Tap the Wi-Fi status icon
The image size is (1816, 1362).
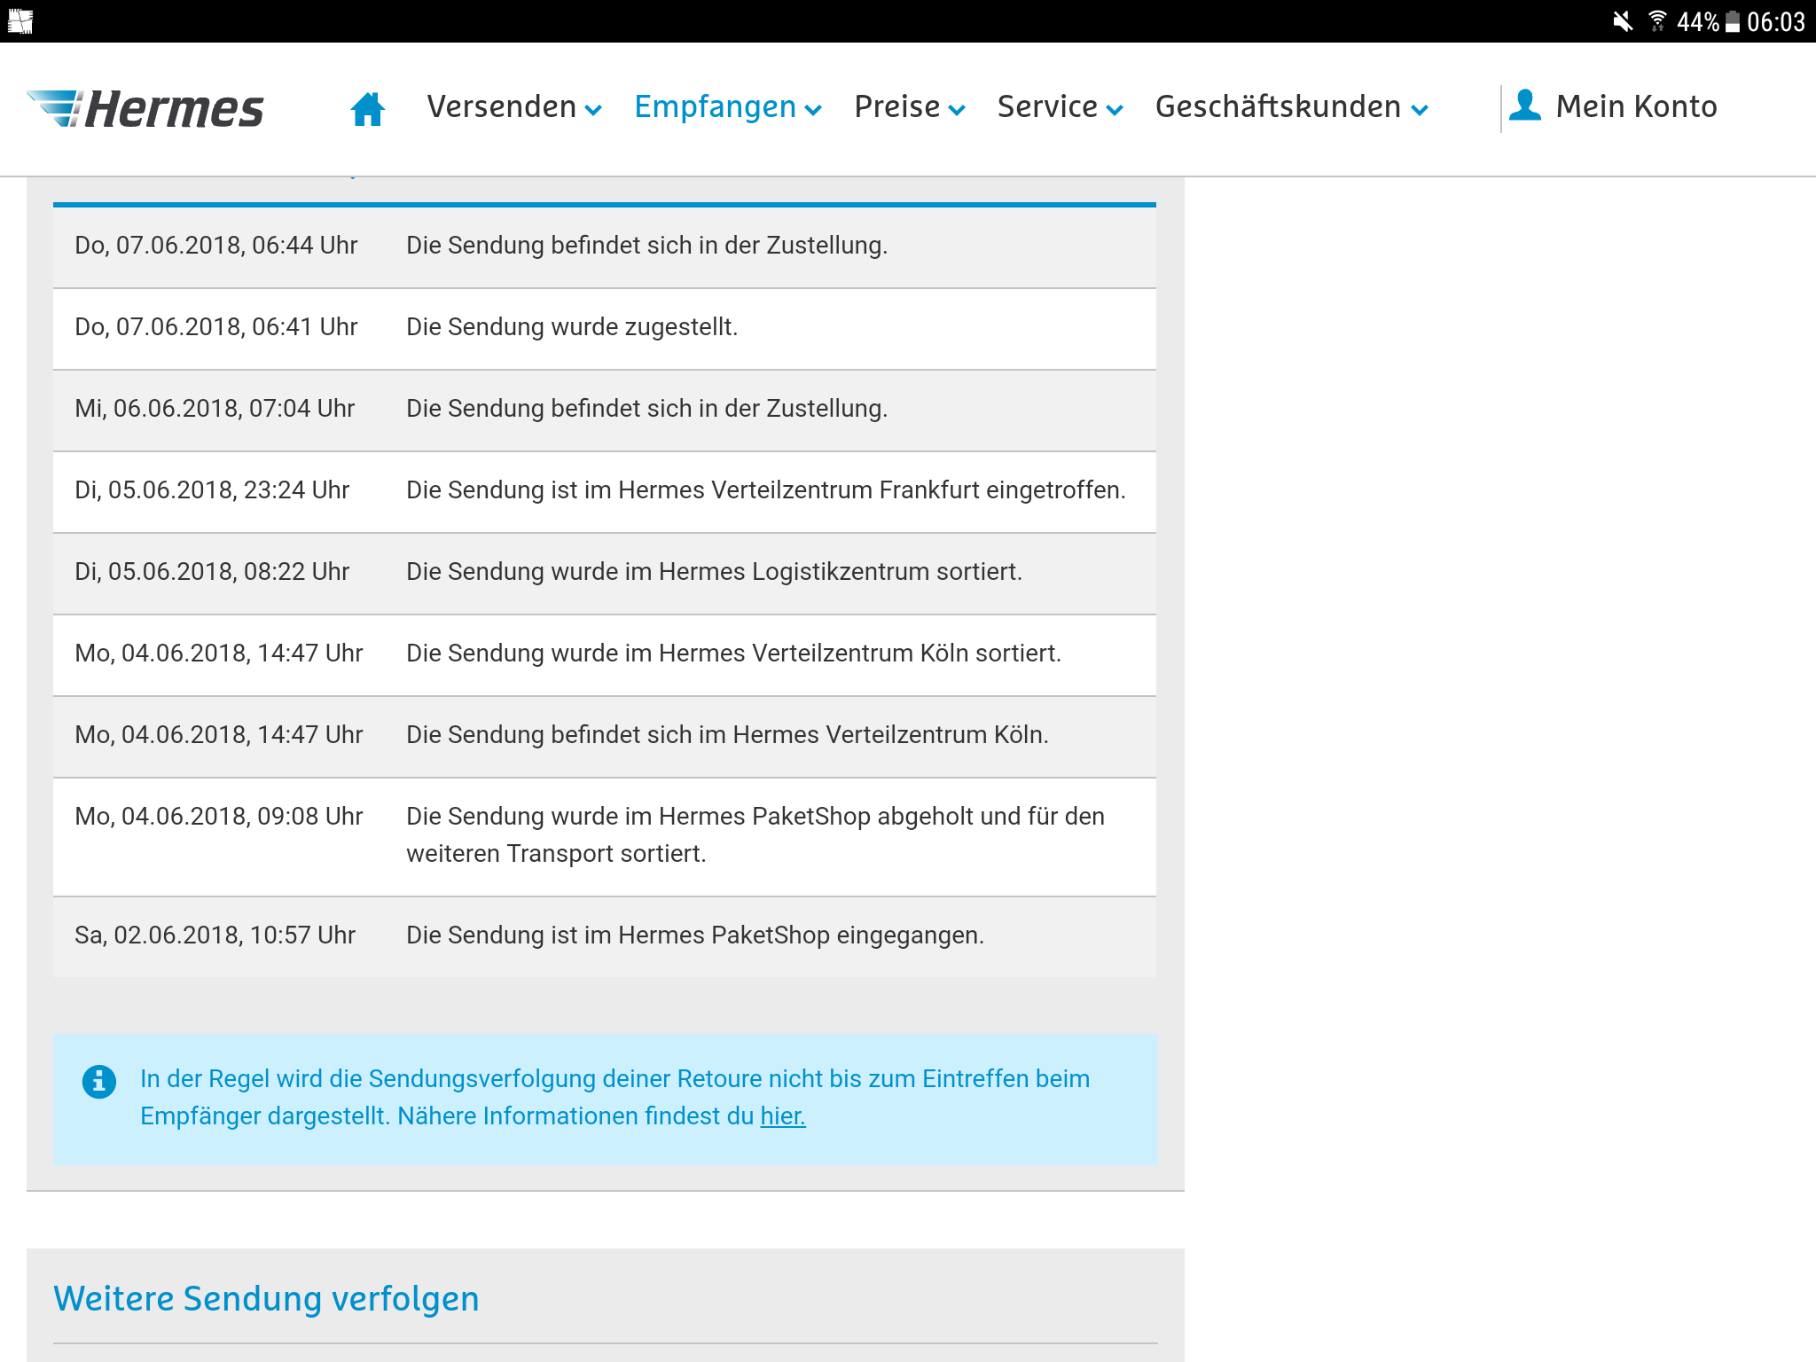pos(1656,21)
